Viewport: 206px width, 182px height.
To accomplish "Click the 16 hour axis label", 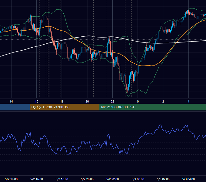I will pyautogui.click(x=37, y=102).
